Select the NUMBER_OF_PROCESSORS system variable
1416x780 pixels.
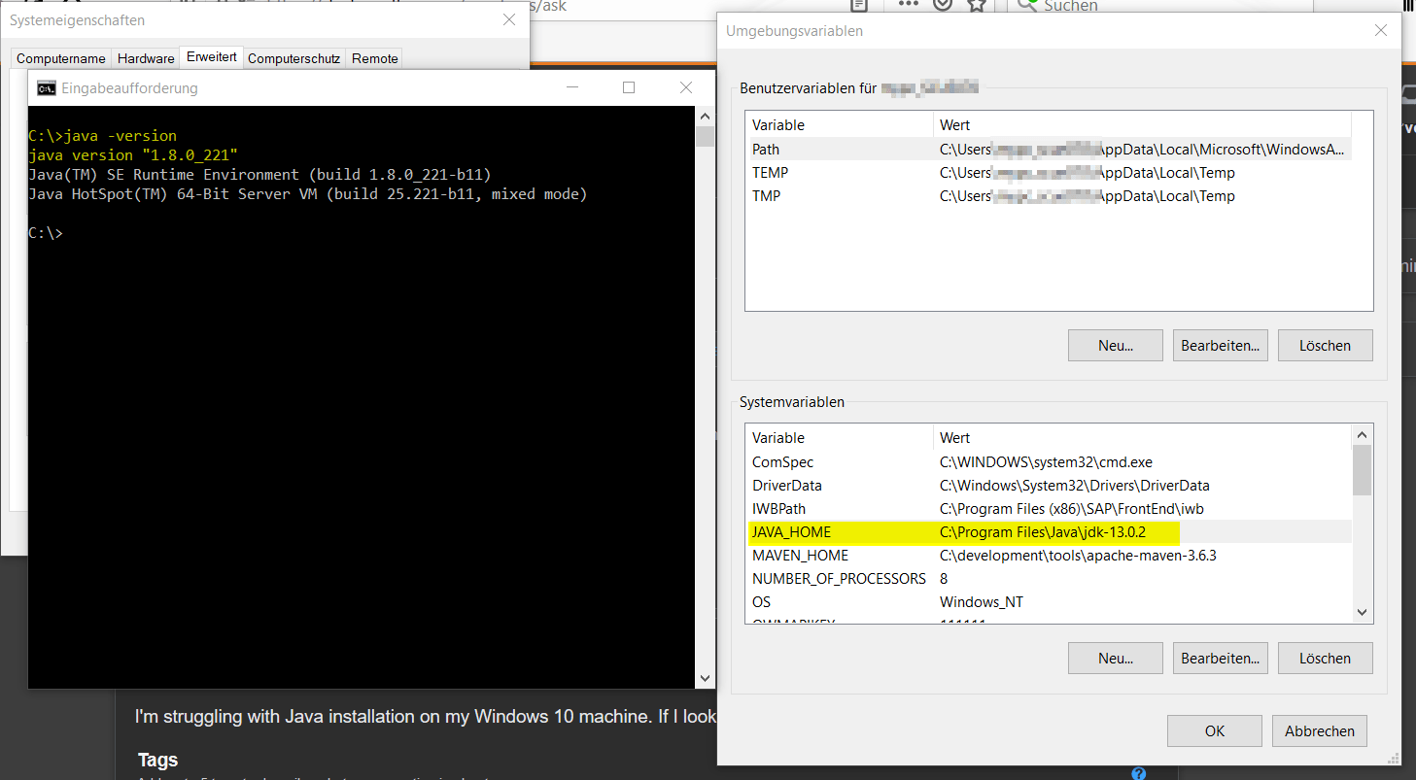pyautogui.click(x=1049, y=578)
